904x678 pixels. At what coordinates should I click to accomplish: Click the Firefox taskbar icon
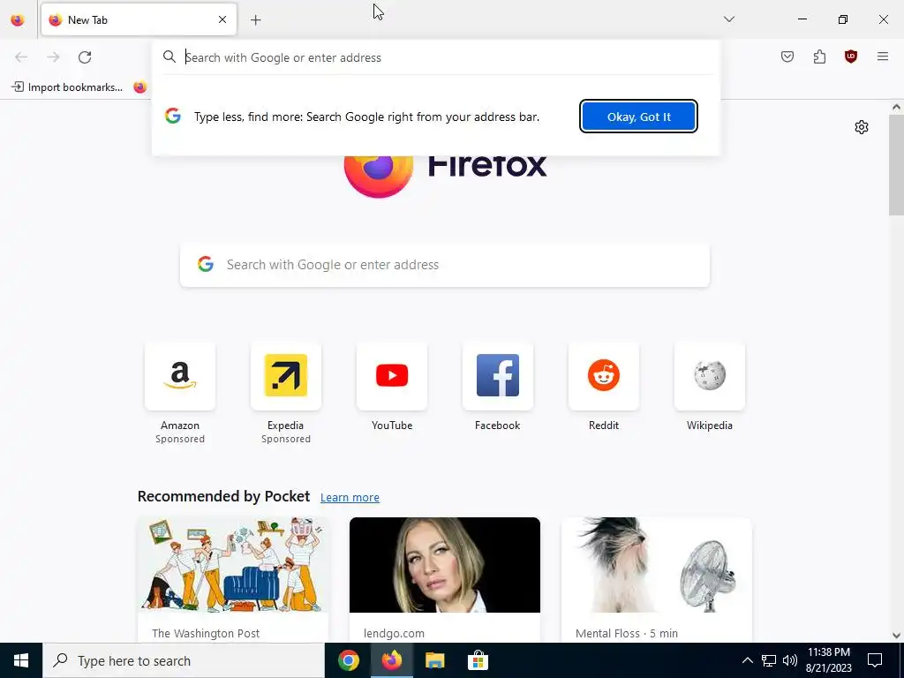pos(392,660)
